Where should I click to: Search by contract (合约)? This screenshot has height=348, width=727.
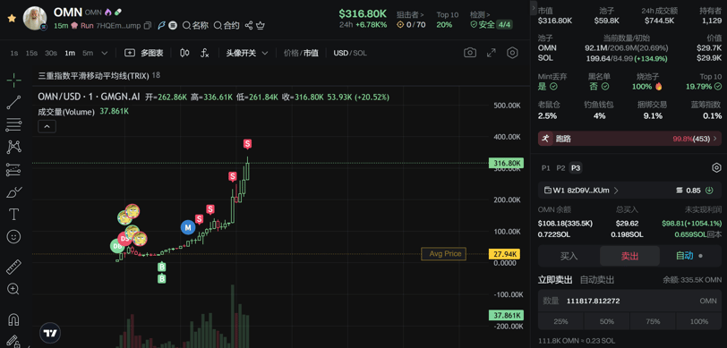point(227,25)
